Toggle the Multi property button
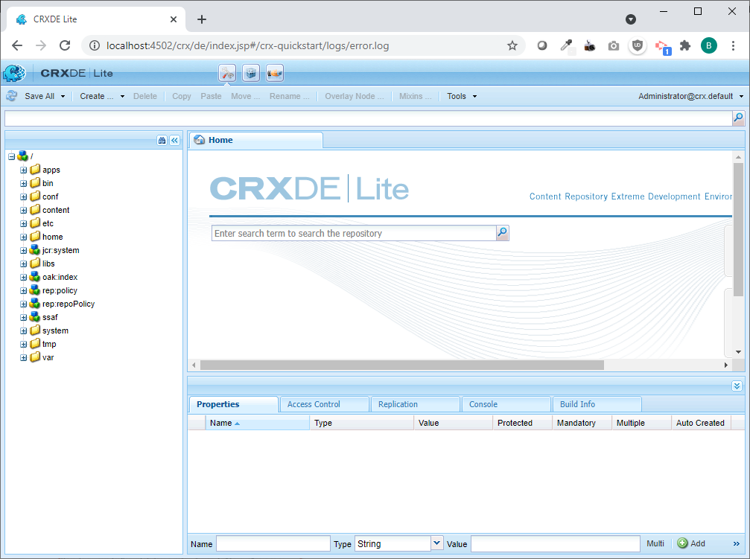The width and height of the screenshot is (750, 559). tap(655, 544)
